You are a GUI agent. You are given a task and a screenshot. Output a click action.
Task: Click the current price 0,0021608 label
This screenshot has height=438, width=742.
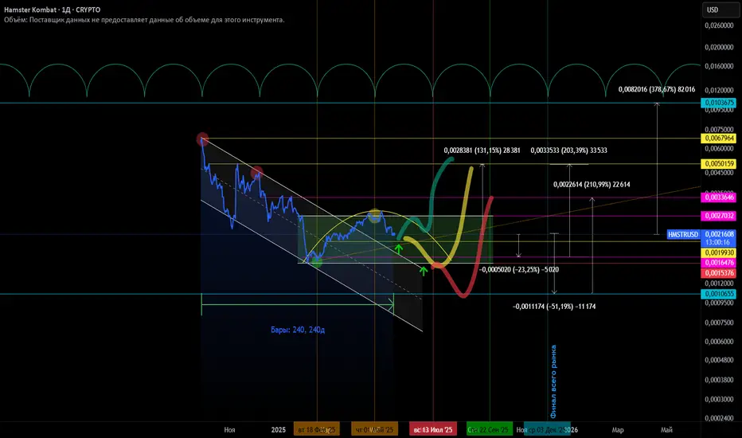(x=718, y=234)
